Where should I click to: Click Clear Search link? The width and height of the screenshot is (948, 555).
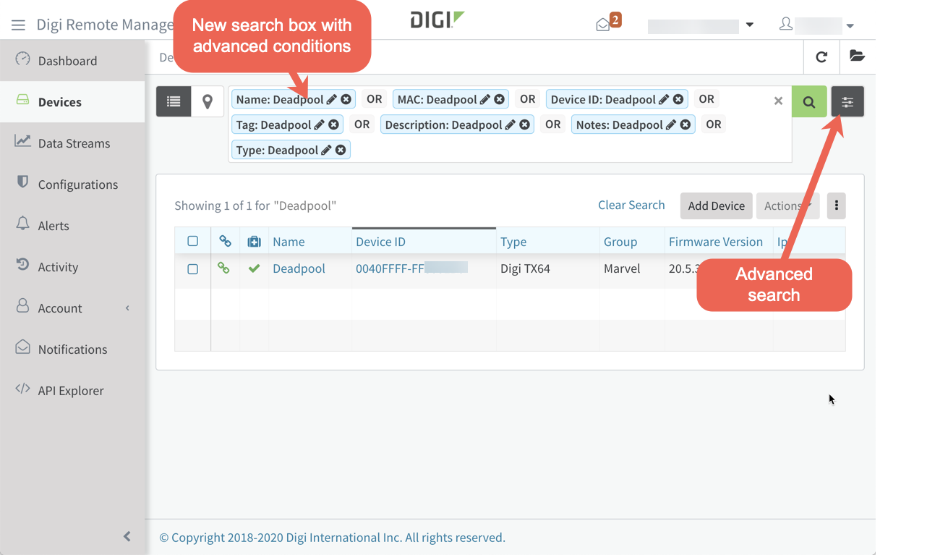coord(631,205)
